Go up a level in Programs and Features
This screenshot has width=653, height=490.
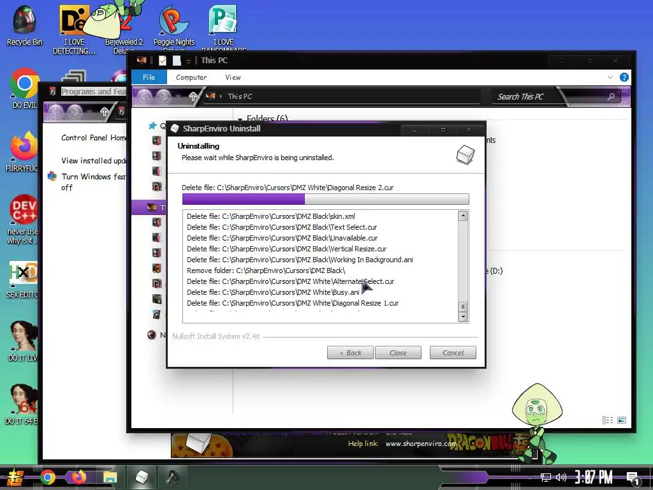coord(105,112)
